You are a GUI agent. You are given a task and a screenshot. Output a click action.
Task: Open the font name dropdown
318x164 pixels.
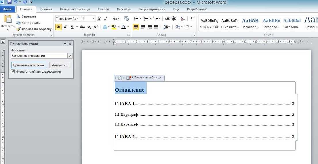(78, 19)
